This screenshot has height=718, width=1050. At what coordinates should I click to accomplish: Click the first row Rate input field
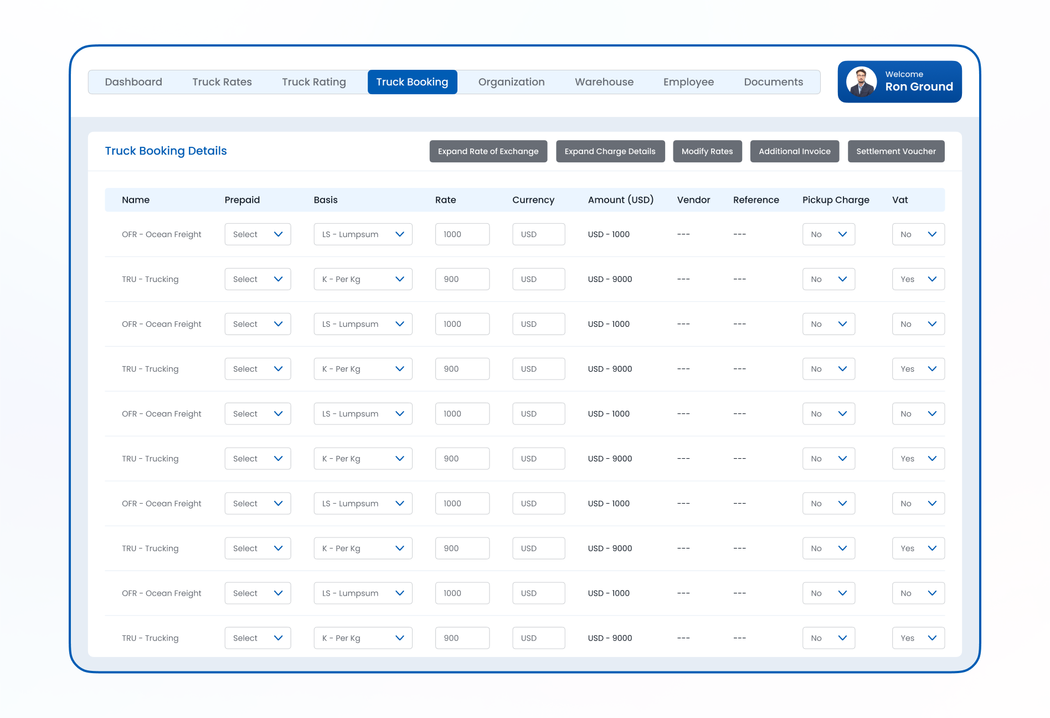point(462,234)
